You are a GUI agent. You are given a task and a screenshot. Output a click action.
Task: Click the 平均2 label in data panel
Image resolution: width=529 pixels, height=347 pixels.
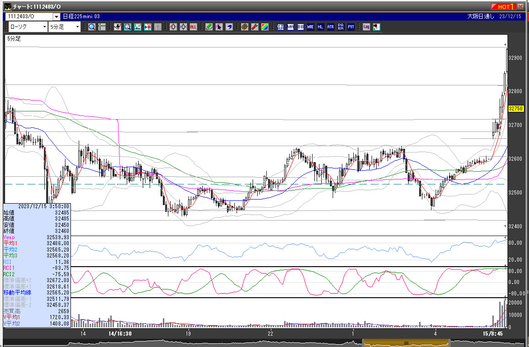[10, 249]
